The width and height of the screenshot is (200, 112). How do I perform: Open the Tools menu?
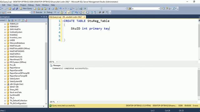tap(38, 5)
